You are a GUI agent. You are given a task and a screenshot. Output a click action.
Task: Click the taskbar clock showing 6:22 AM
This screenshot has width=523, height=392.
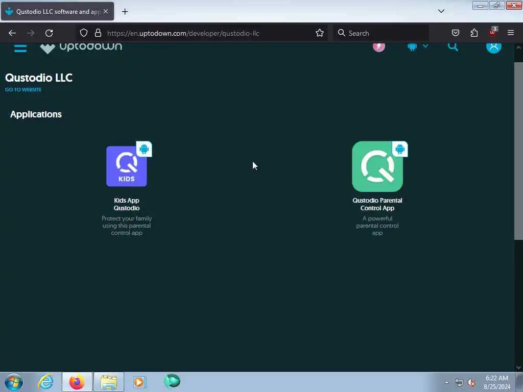pos(496,382)
